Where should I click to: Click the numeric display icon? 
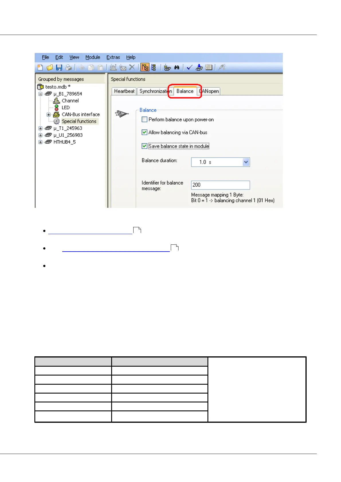(x=209, y=68)
